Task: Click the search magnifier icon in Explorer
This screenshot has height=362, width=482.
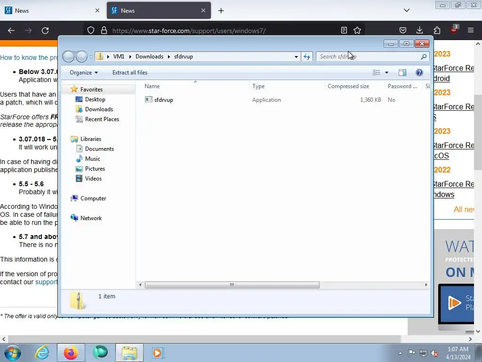Action: (424, 57)
